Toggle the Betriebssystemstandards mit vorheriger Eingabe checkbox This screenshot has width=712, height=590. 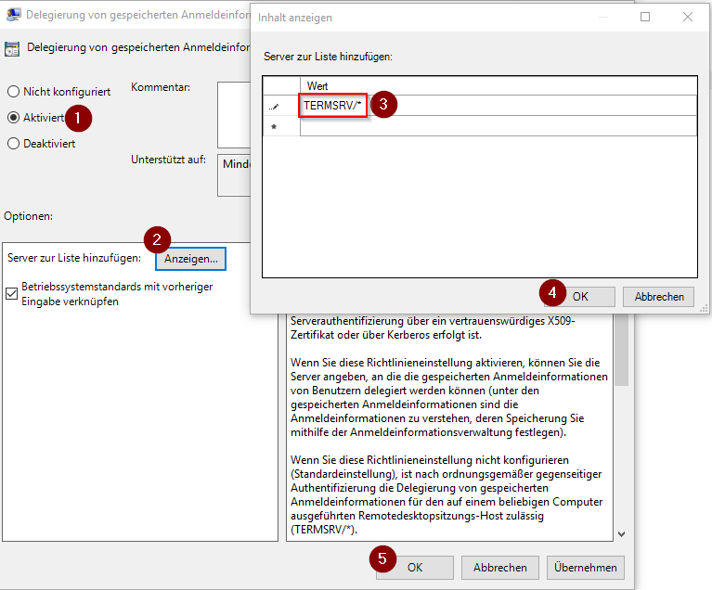(x=12, y=294)
